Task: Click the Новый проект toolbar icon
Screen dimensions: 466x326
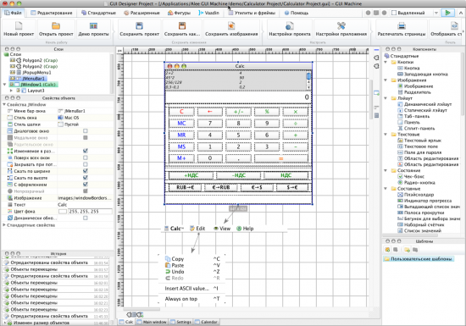Action: pyautogui.click(x=19, y=26)
